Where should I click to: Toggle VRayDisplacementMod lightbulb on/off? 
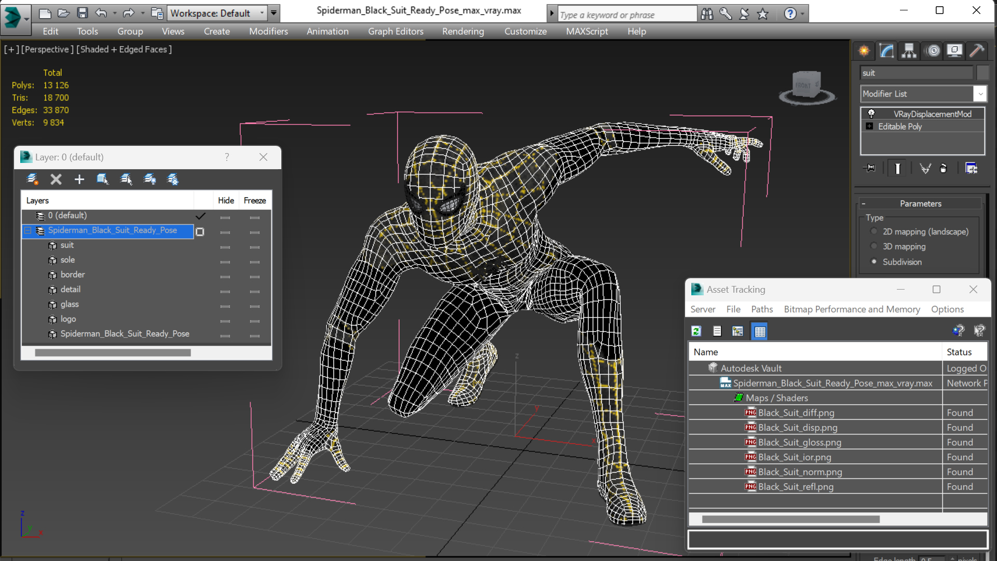(871, 114)
